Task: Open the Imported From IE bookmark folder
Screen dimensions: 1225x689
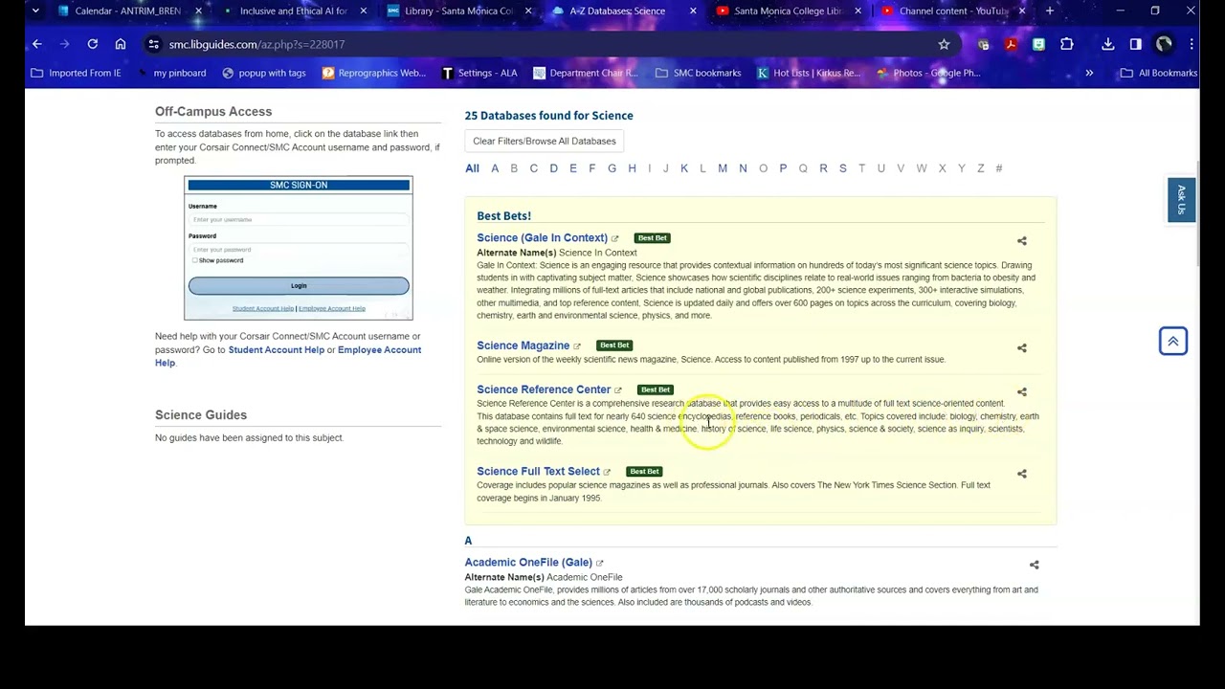Action: [77, 73]
